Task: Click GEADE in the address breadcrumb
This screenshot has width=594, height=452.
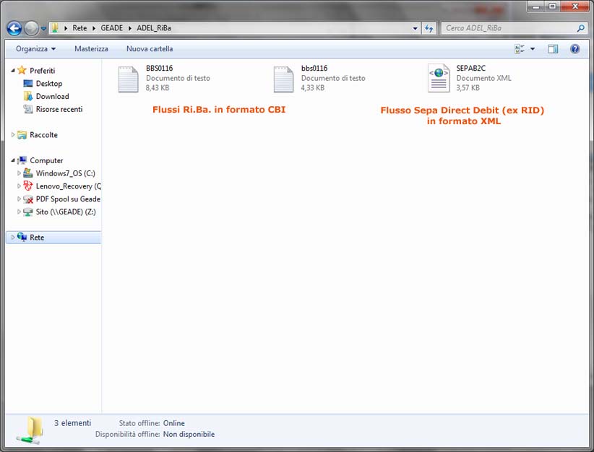Action: [x=111, y=28]
